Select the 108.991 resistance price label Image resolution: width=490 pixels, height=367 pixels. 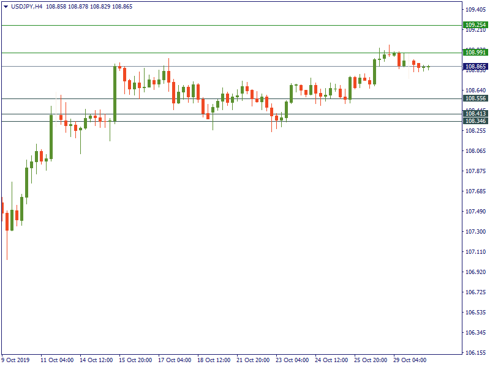[x=475, y=53]
